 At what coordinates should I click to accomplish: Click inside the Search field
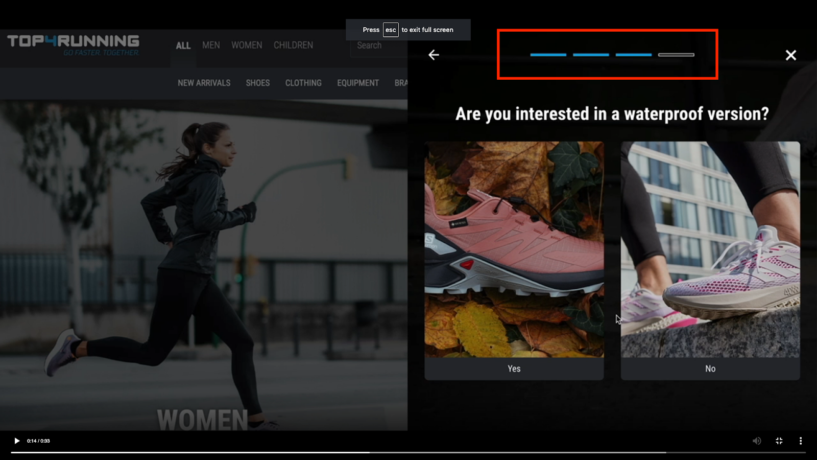[x=378, y=45]
